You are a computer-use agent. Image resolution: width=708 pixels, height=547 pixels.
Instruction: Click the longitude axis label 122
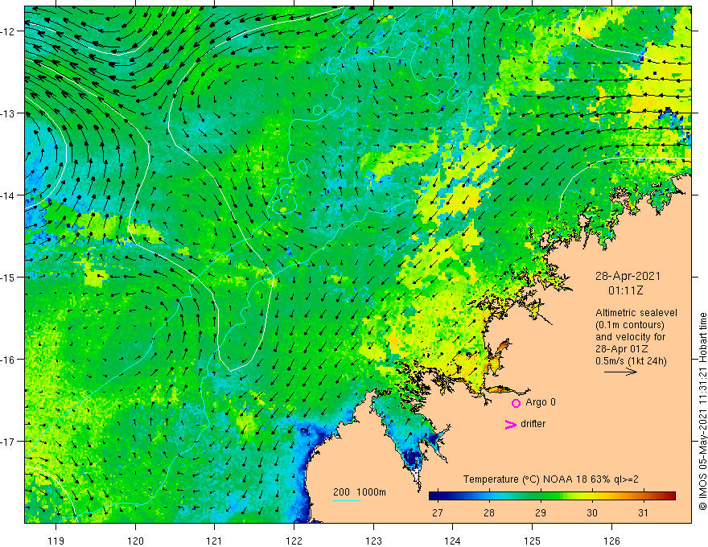point(294,541)
